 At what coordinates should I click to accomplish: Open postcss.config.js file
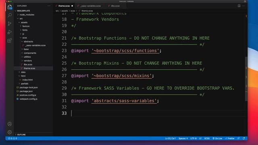(28, 95)
